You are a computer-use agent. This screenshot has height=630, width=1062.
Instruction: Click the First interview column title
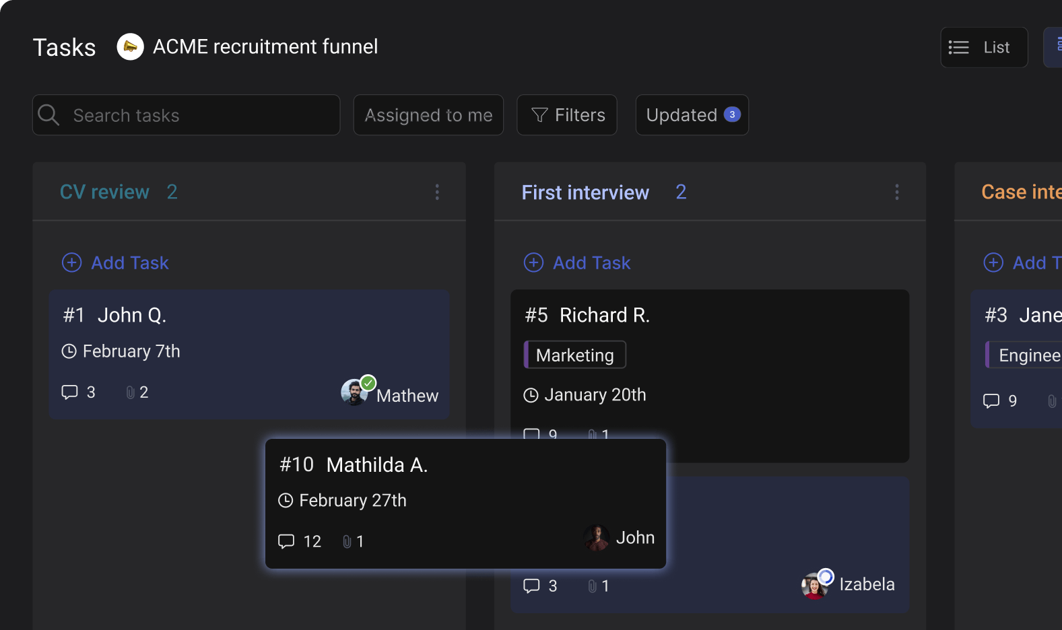[585, 193]
